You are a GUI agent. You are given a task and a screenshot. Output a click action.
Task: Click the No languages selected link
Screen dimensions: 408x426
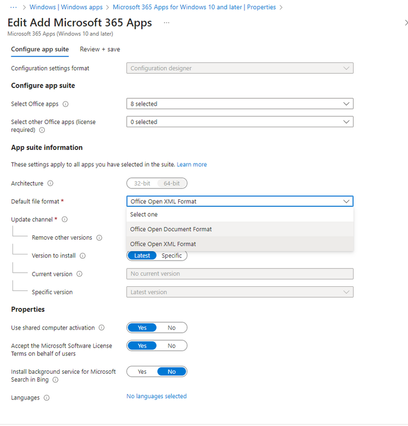pyautogui.click(x=157, y=396)
